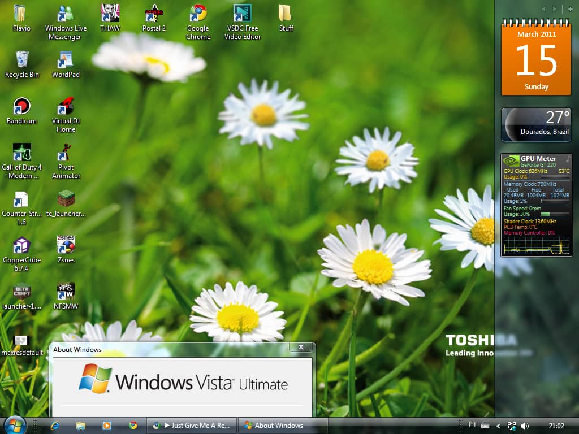Open Google Chrome desktop shortcut
The image size is (579, 434).
pos(198,22)
